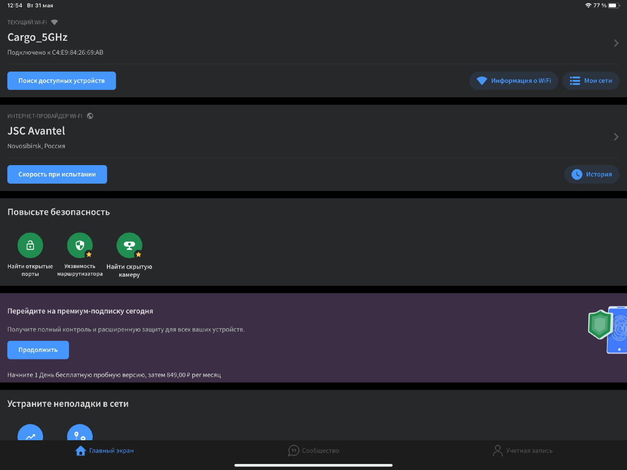Tap the 77 % battery percentage

click(600, 5)
